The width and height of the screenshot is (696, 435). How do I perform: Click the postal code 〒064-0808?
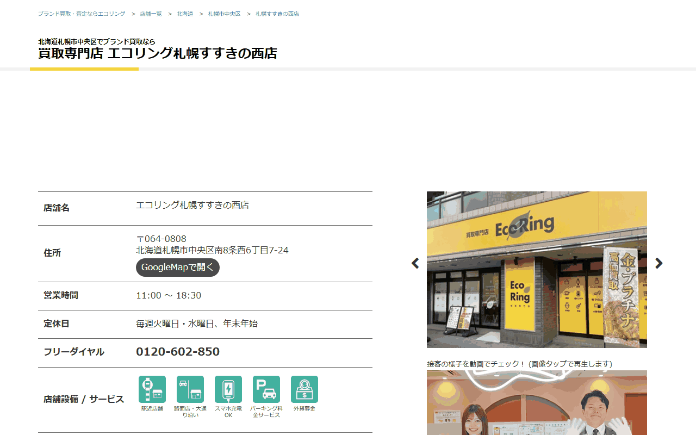coord(161,239)
